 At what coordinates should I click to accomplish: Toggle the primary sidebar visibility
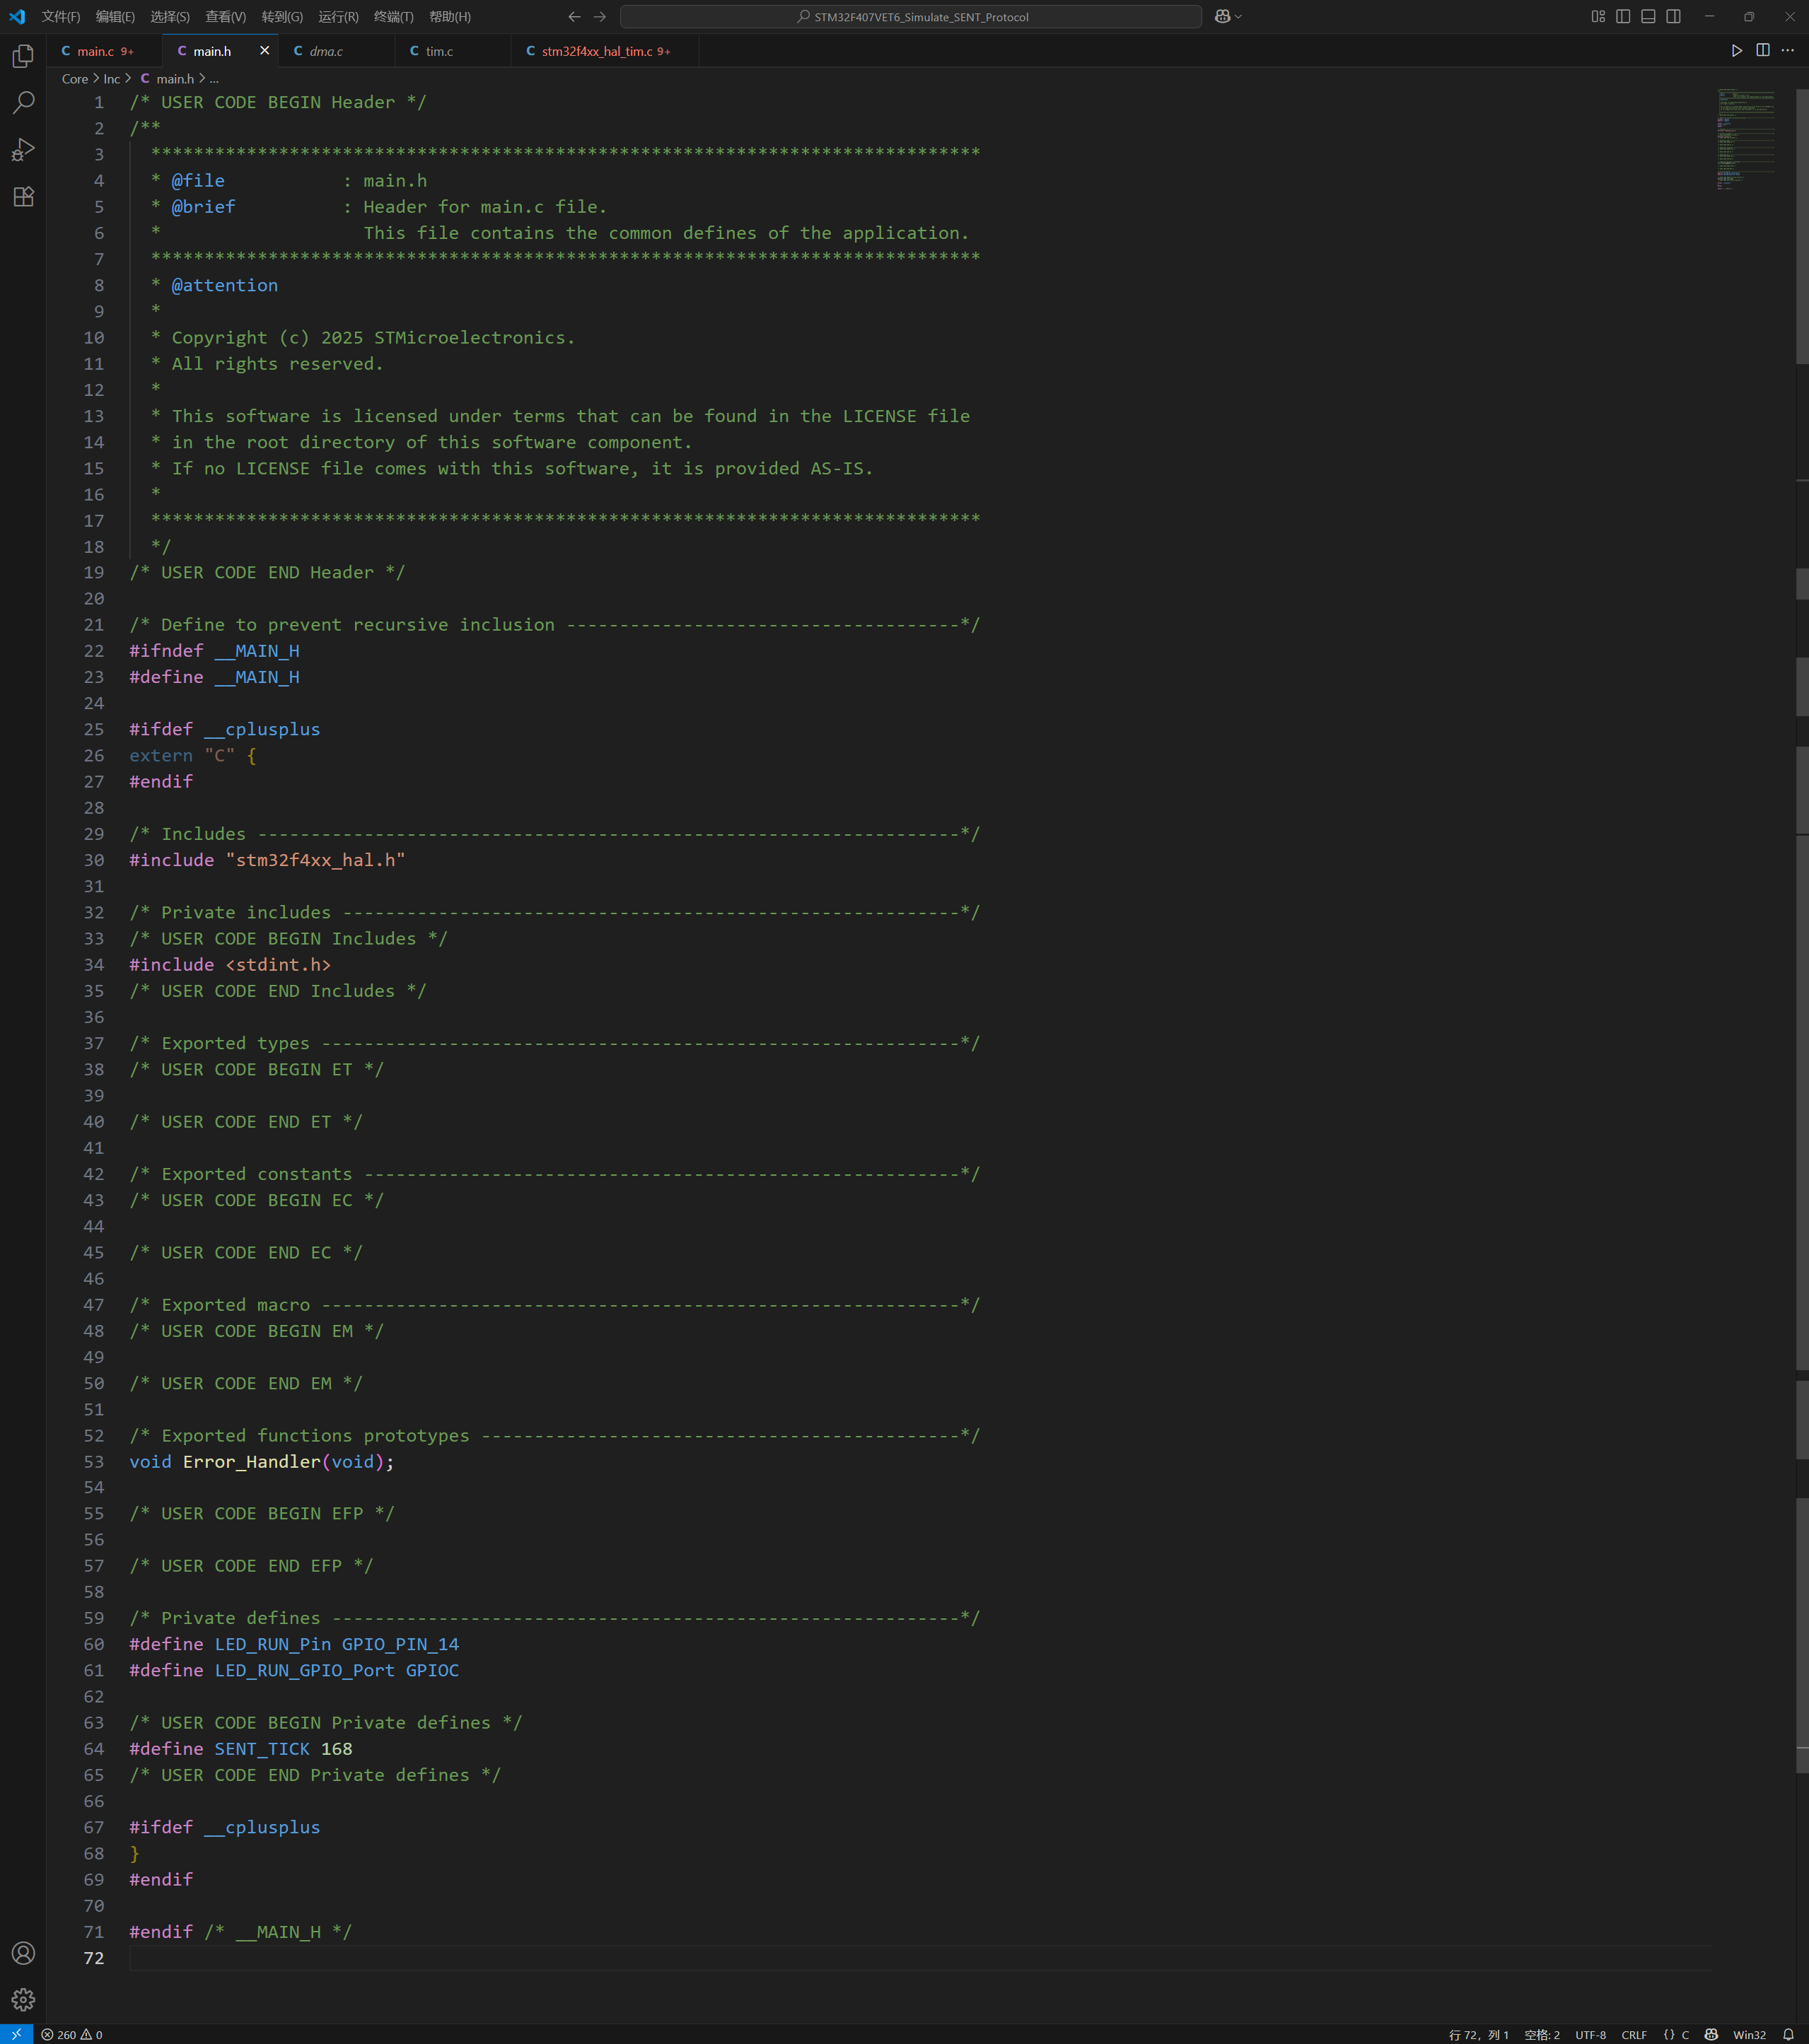click(x=1623, y=17)
